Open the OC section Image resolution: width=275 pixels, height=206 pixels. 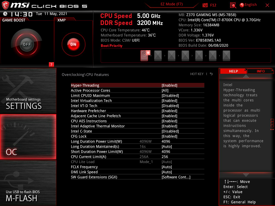coord(28,137)
